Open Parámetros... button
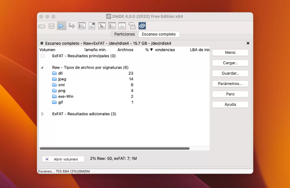 pyautogui.click(x=230, y=83)
